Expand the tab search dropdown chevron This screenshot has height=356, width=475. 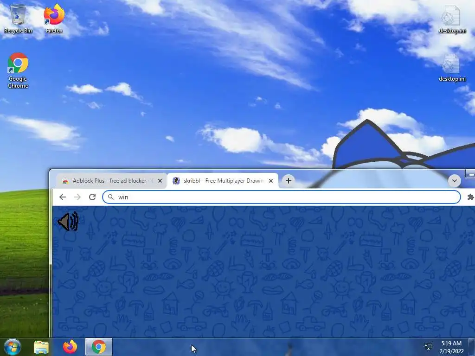click(455, 181)
